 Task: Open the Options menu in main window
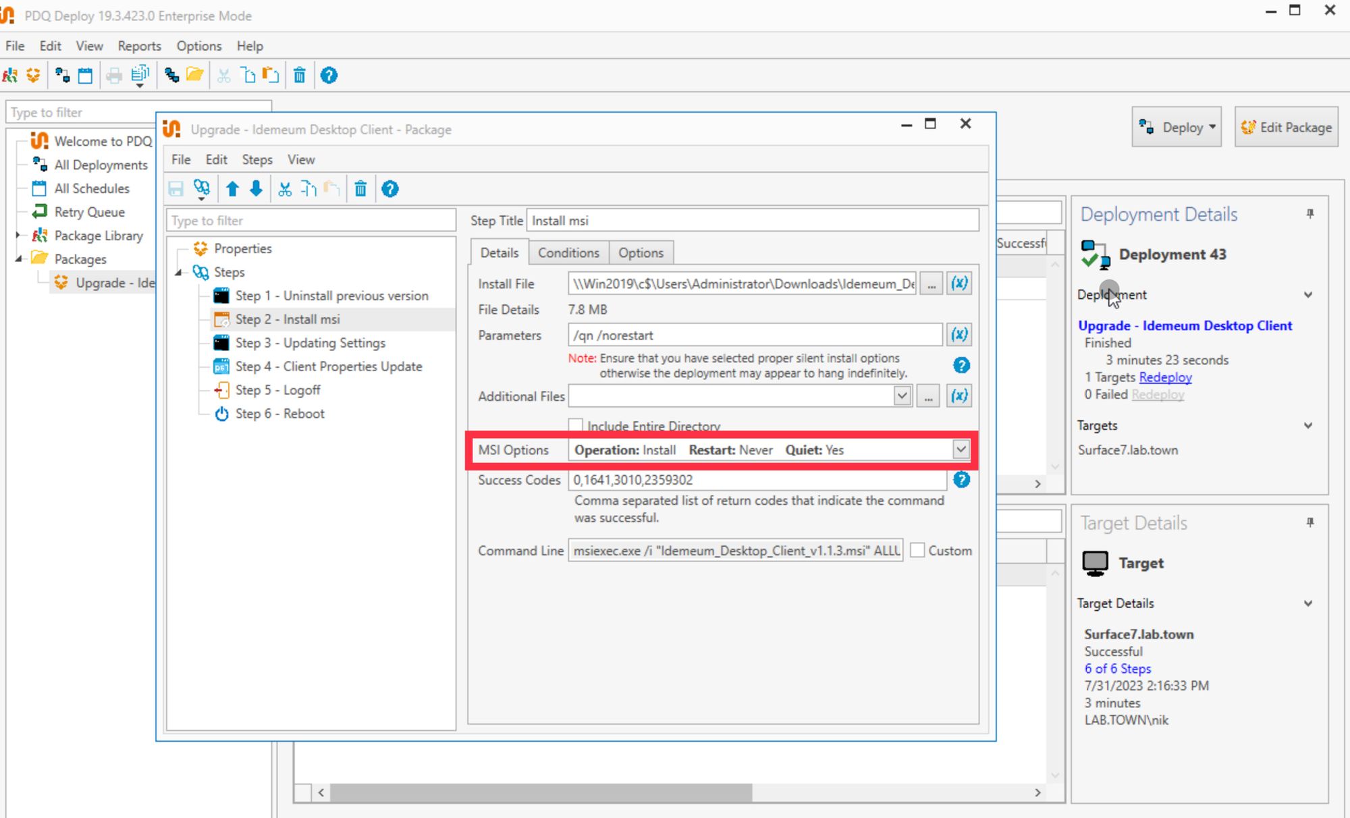(x=199, y=46)
